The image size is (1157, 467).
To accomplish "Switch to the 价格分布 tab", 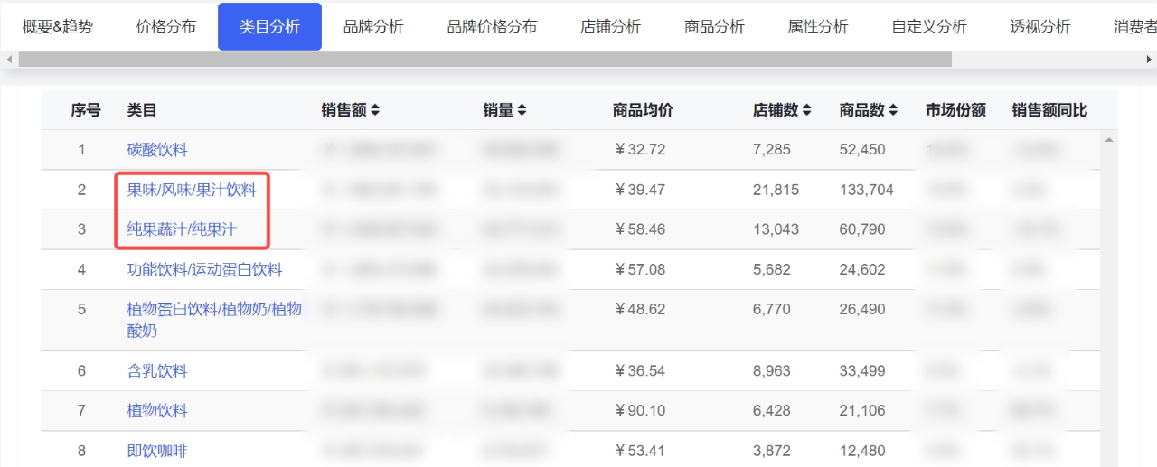I will click(x=166, y=26).
